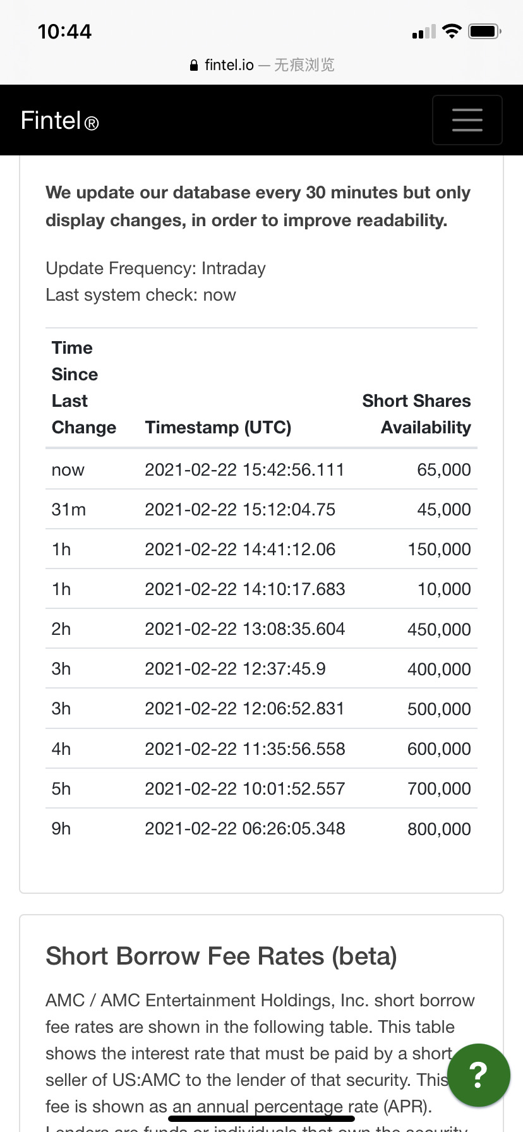
Task: Tap the Wi-Fi status icon
Action: pos(452,31)
